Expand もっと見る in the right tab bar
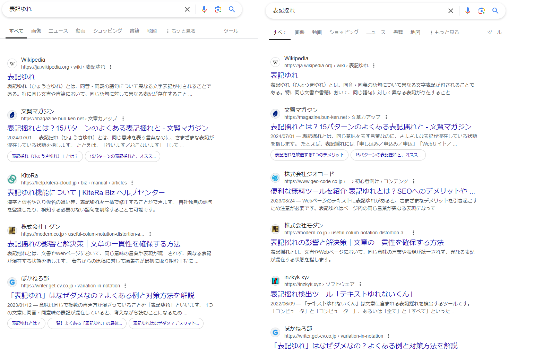534x356 pixels. pos(444,32)
